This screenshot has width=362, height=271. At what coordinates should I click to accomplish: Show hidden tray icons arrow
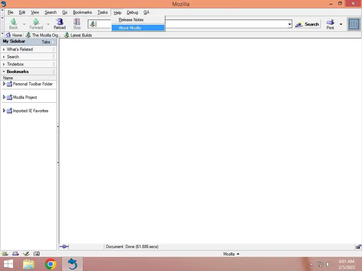[311, 264]
